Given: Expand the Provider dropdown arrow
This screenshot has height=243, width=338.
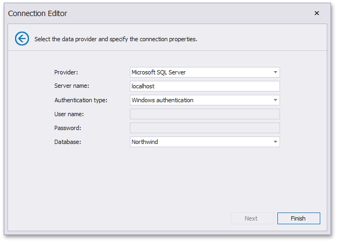Looking at the screenshot, I should coord(275,72).
